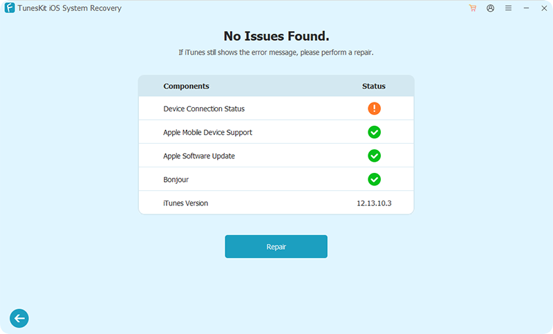This screenshot has height=334, width=553.
Task: Click green check for Apple Mobile Device Support
Action: 374,132
